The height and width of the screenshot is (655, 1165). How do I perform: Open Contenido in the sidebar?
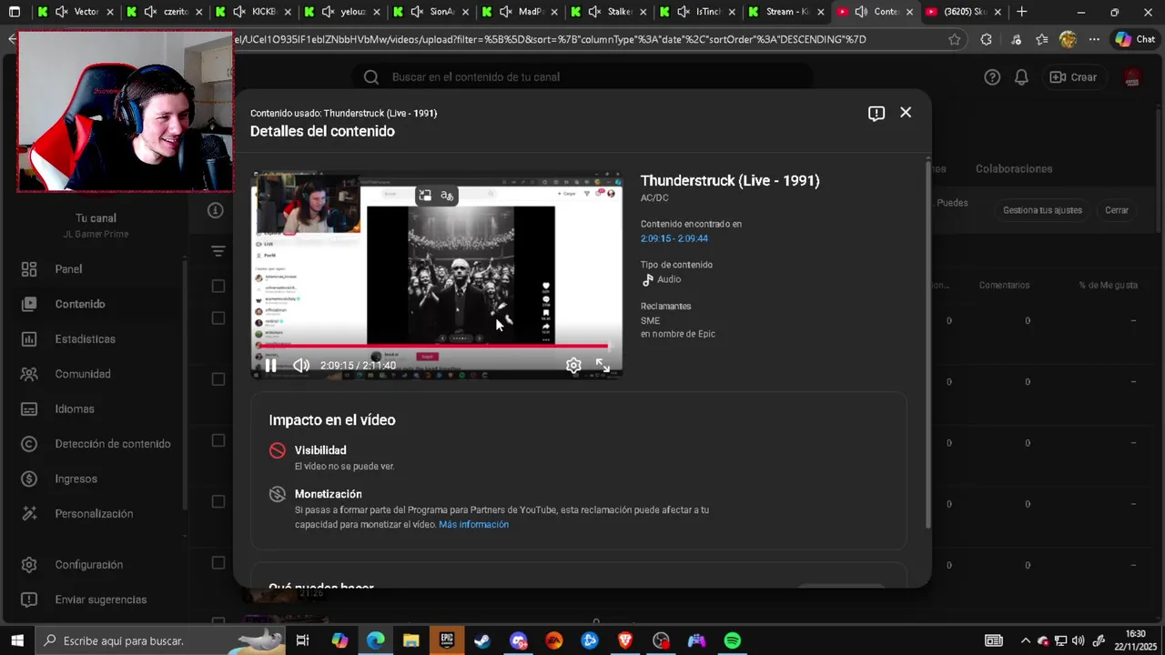[94, 304]
